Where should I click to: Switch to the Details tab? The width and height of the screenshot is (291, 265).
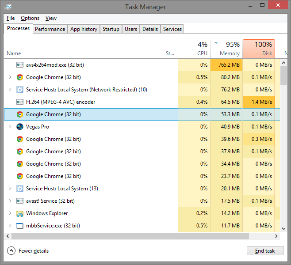click(x=150, y=29)
